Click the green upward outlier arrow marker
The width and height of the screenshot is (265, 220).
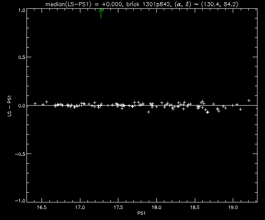point(101,13)
